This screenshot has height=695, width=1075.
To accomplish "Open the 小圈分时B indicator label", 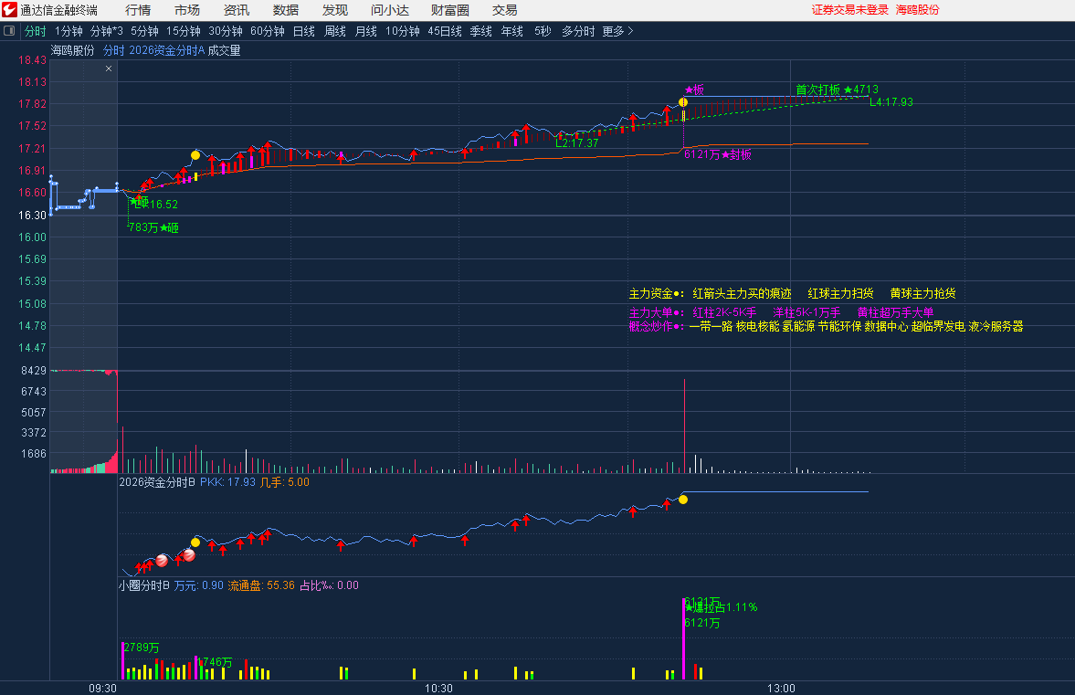I will [x=143, y=585].
